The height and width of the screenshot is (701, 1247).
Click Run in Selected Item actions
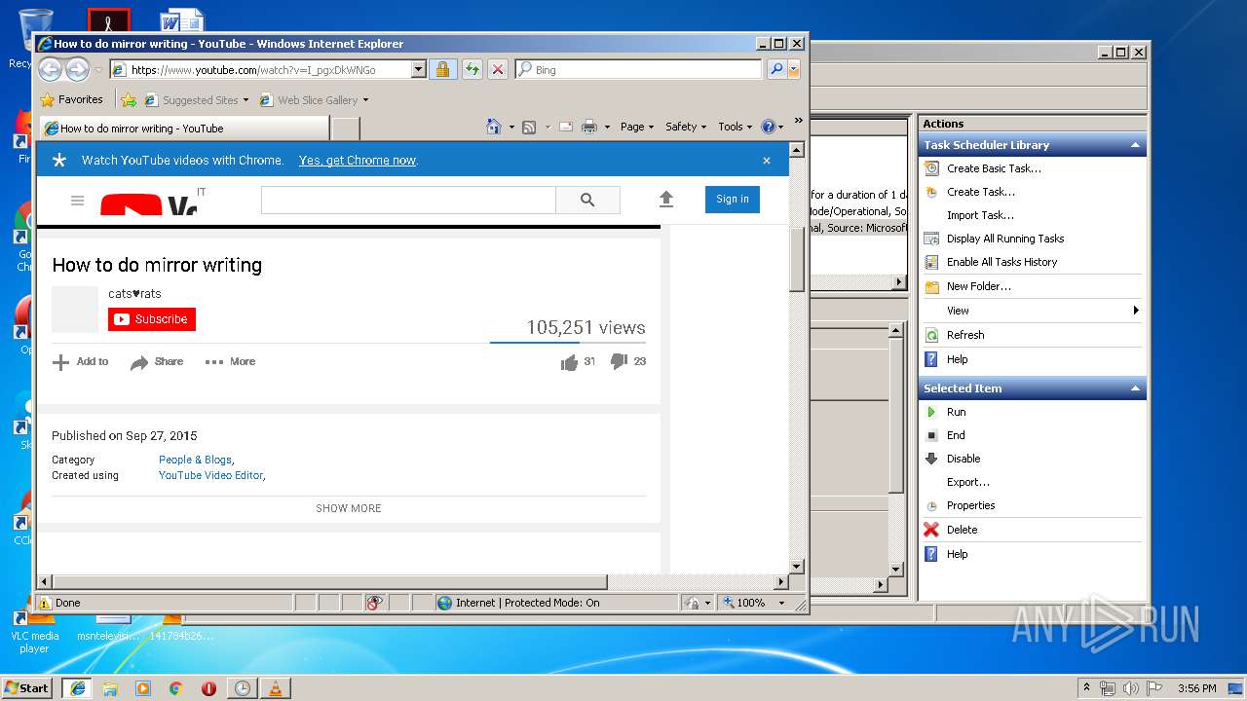tap(956, 412)
